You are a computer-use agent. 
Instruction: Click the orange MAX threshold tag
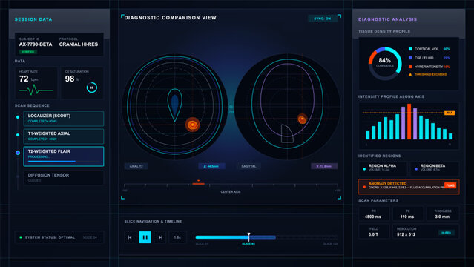pyautogui.click(x=450, y=113)
